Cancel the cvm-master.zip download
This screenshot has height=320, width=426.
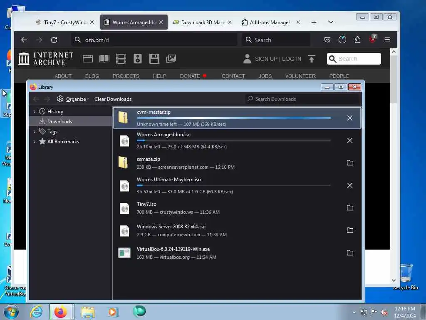click(x=349, y=118)
